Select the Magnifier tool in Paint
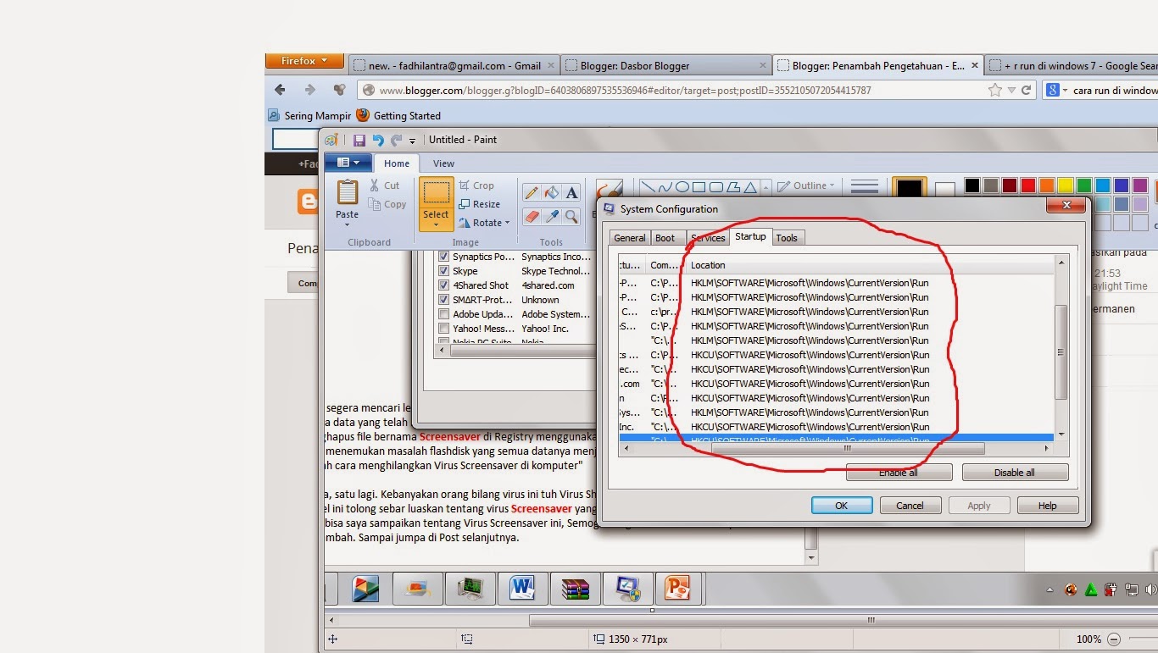 571,216
